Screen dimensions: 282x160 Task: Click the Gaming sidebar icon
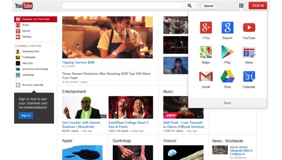pyautogui.click(x=18, y=37)
